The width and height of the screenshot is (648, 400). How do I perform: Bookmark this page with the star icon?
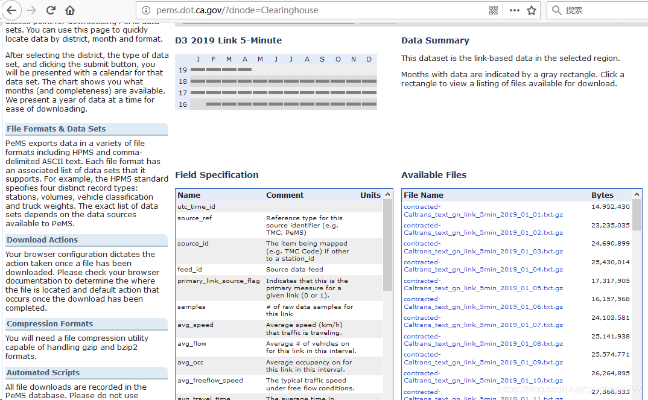[532, 10]
